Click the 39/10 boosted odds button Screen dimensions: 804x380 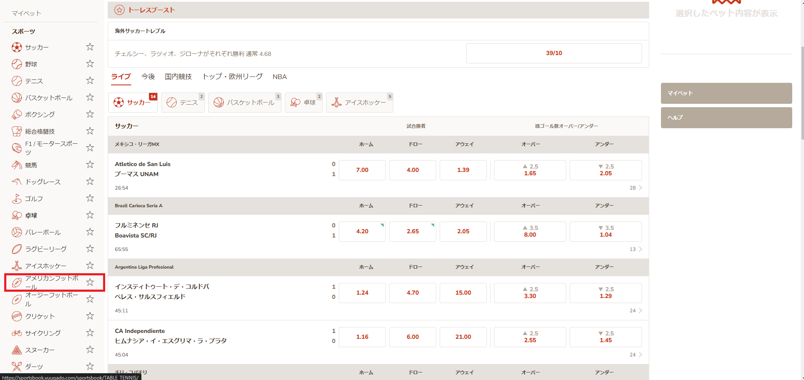click(554, 53)
